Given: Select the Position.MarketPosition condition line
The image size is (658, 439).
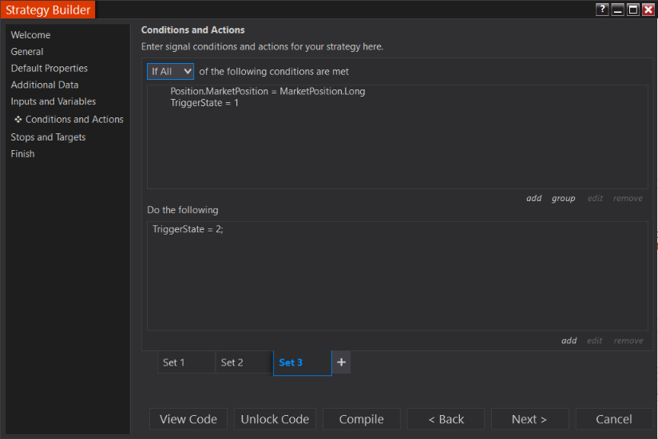Looking at the screenshot, I should tap(268, 91).
